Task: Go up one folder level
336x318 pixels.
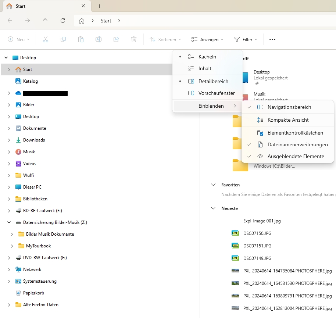Action: coord(45,21)
